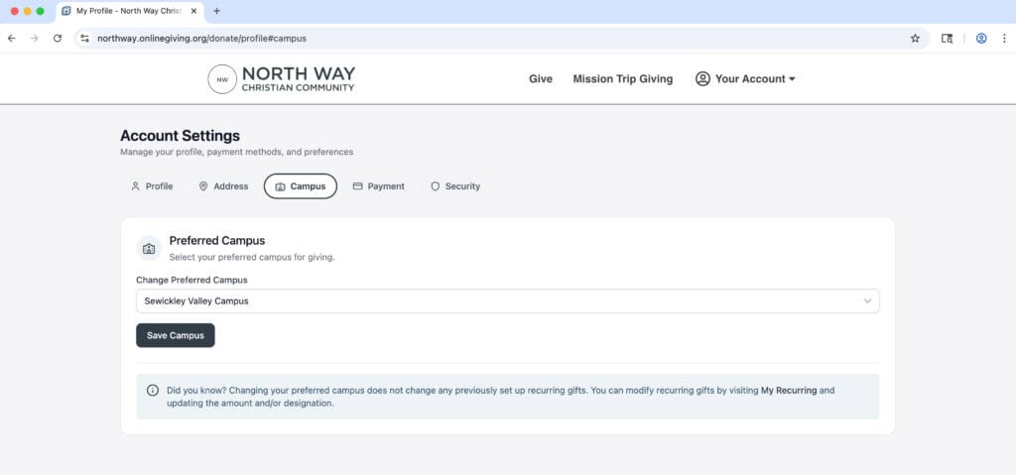Screen dimensions: 1016x475
Task: Click the browser address bar URL
Action: (201, 38)
